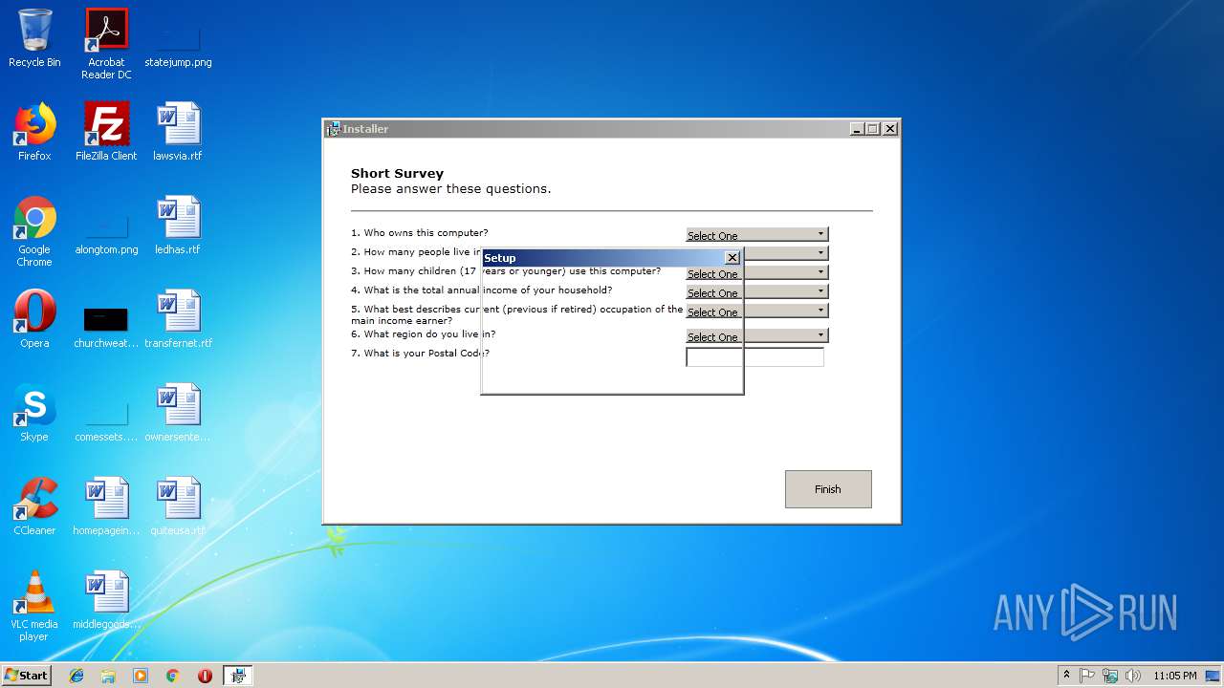
Task: Open children using computer dropdown
Action: click(756, 272)
